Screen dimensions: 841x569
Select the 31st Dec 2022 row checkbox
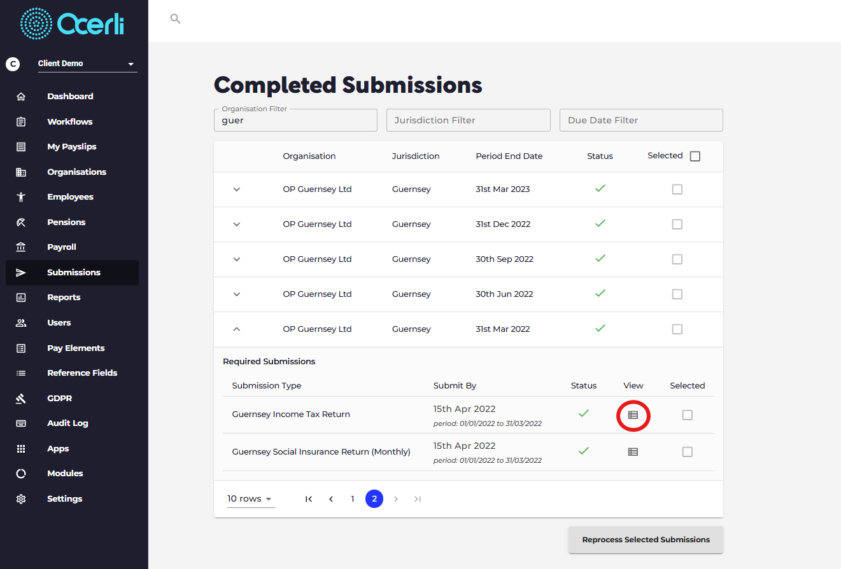coord(677,224)
